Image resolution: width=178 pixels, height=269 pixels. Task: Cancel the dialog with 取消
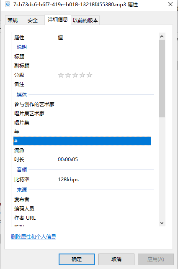click(116, 259)
